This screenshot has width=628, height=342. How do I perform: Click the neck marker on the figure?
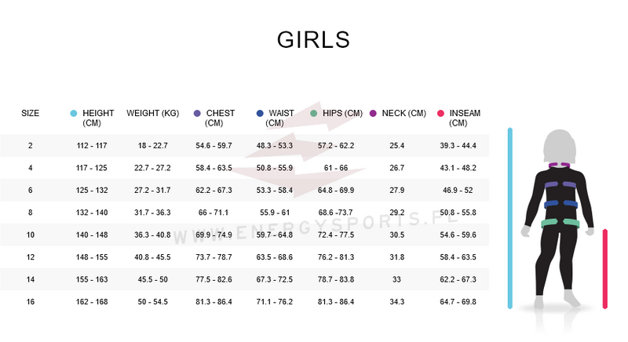(x=560, y=164)
